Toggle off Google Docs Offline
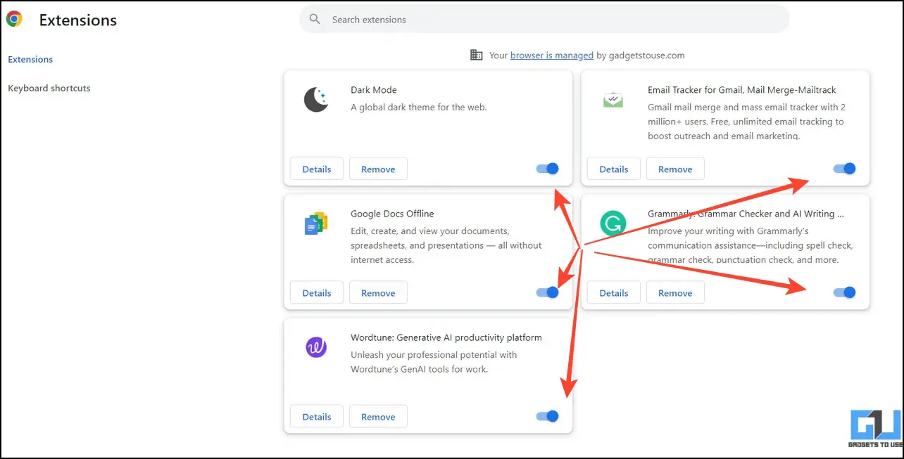The image size is (904, 459). (x=547, y=292)
